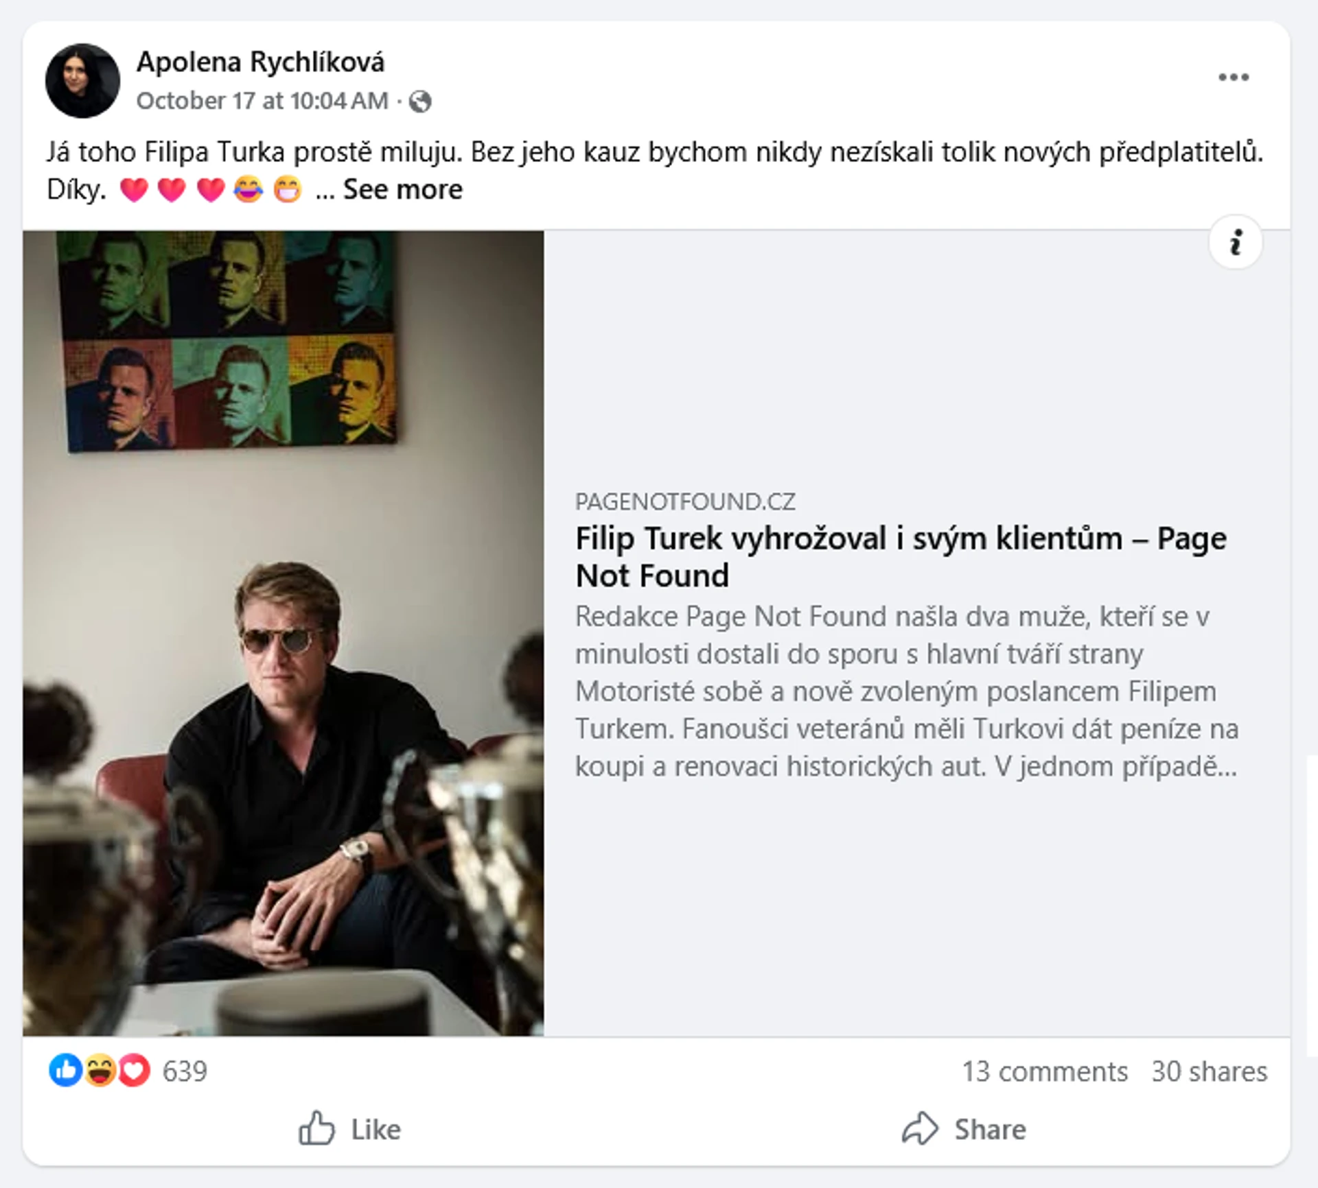Click the first pink heart emoji in post
The height and width of the screenshot is (1188, 1318).
(x=133, y=190)
